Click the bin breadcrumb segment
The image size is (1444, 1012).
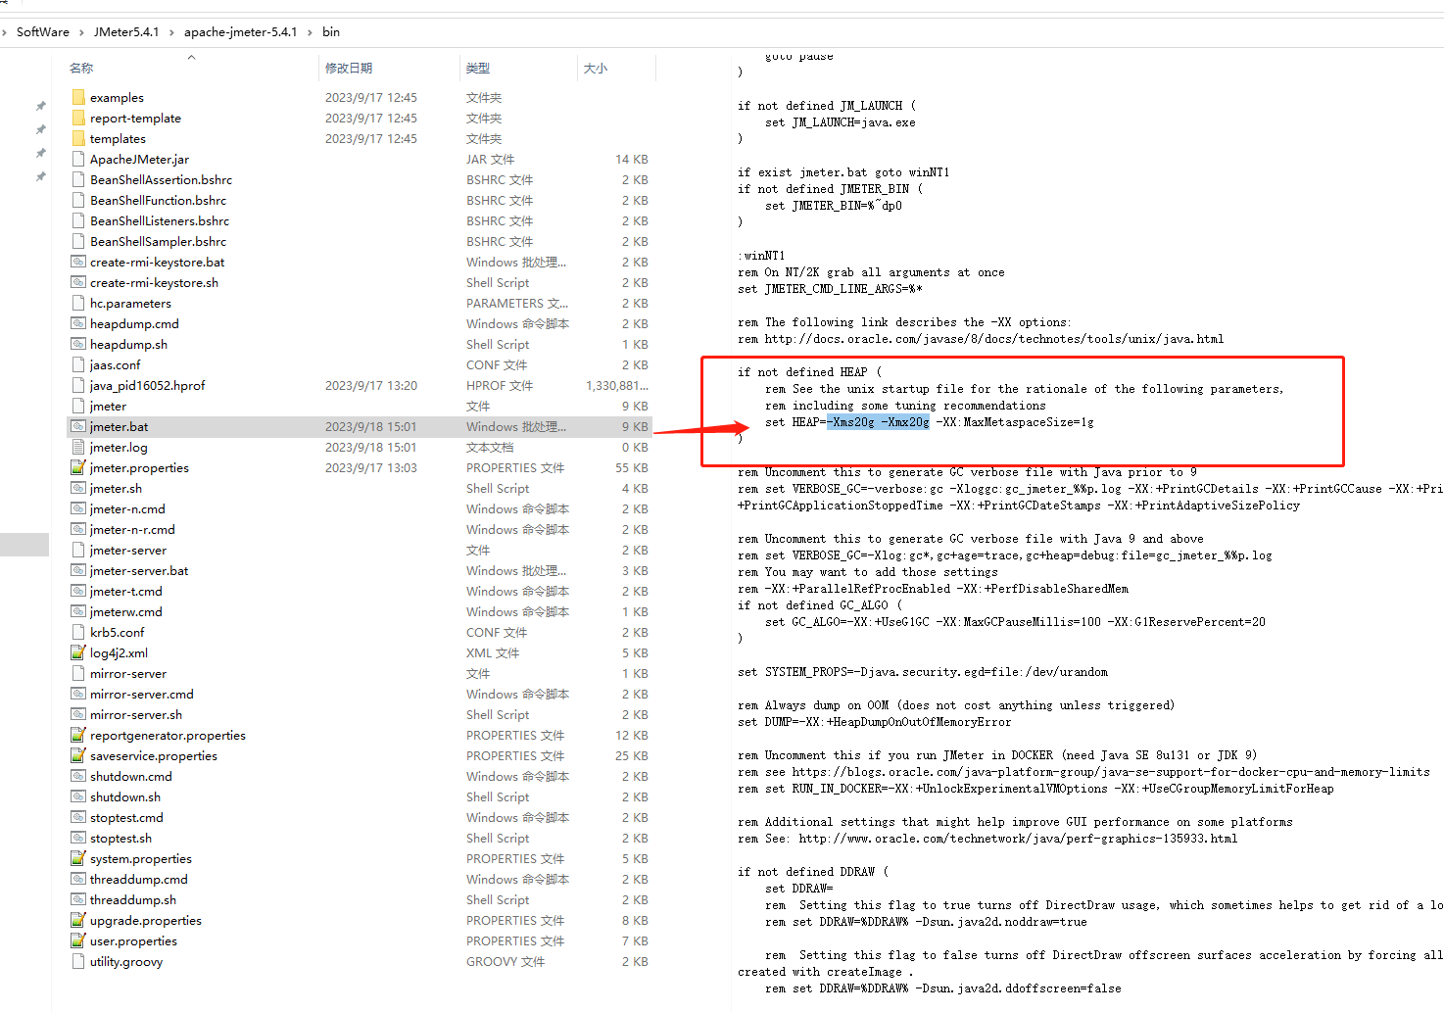click(331, 32)
